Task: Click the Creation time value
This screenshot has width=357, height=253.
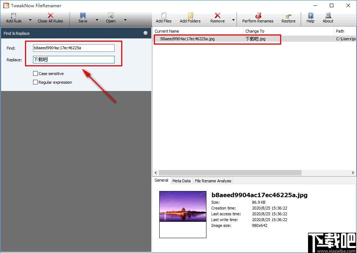Action: [x=270, y=208]
